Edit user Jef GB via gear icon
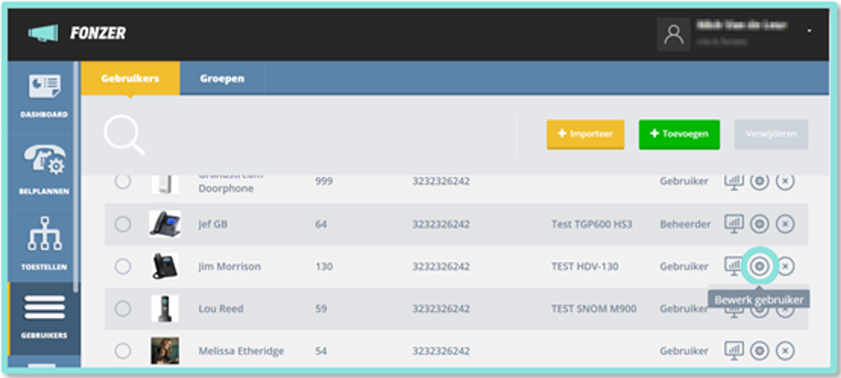 (x=759, y=224)
